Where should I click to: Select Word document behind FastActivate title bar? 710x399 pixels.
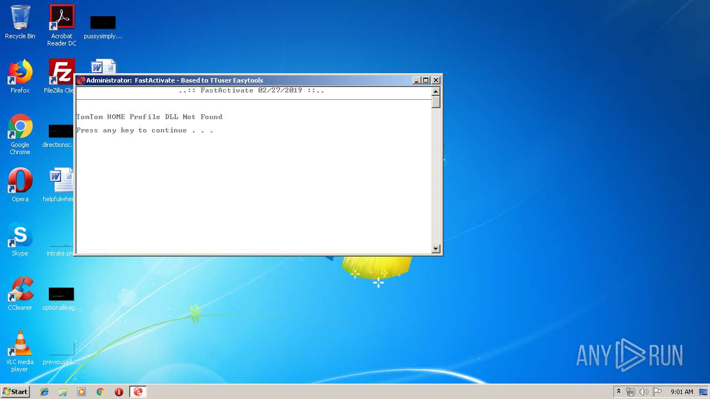[104, 66]
